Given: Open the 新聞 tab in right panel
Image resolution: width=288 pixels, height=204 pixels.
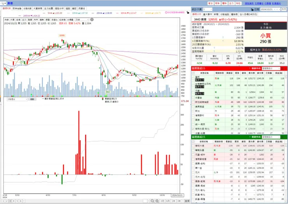Looking at the screenshot, I should [x=216, y=14].
